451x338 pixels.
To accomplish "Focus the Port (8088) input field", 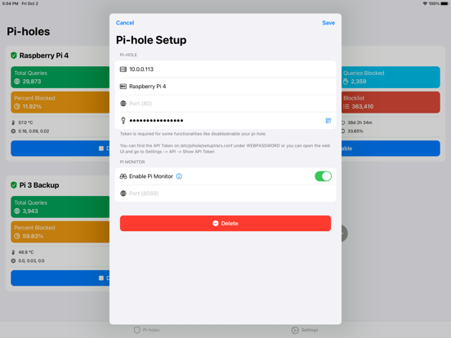I will (225, 193).
